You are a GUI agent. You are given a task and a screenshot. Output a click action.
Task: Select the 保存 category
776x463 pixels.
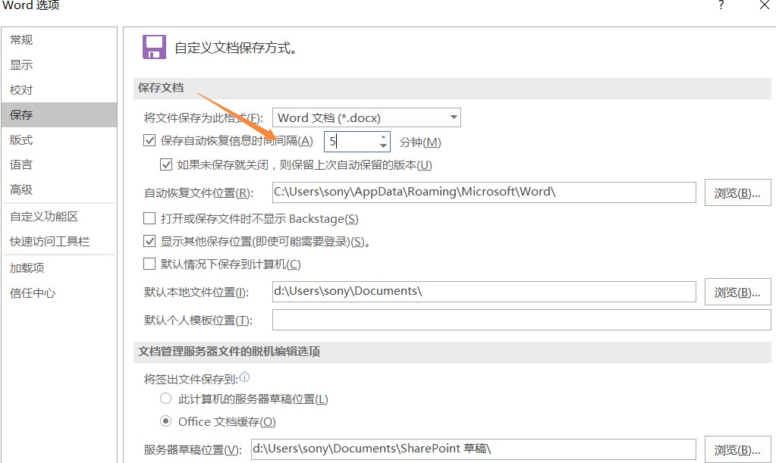pyautogui.click(x=59, y=114)
